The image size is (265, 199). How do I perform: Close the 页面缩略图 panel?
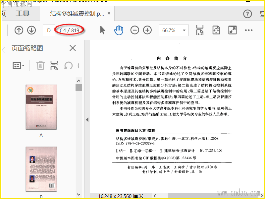(x=73, y=48)
